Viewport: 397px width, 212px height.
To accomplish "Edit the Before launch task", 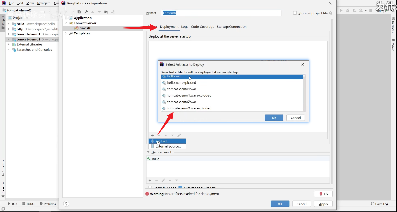I will [163, 180].
